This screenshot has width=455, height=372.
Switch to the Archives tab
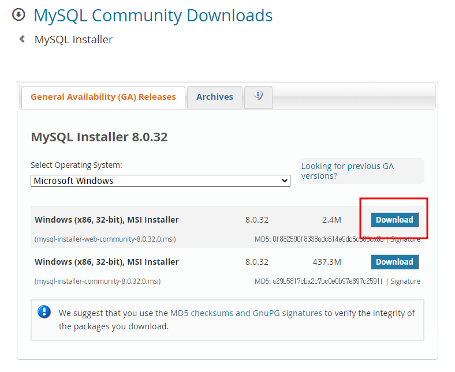215,97
